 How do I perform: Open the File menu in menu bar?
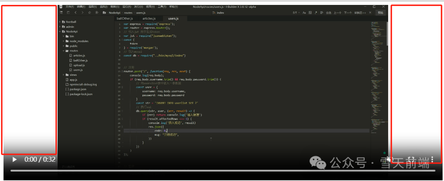(x=69, y=7)
